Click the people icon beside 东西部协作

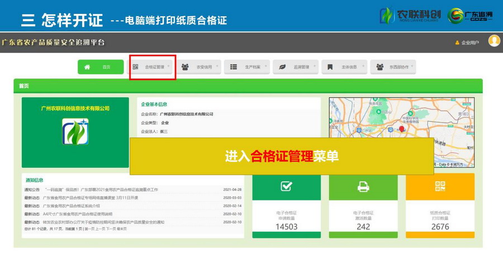(x=380, y=67)
